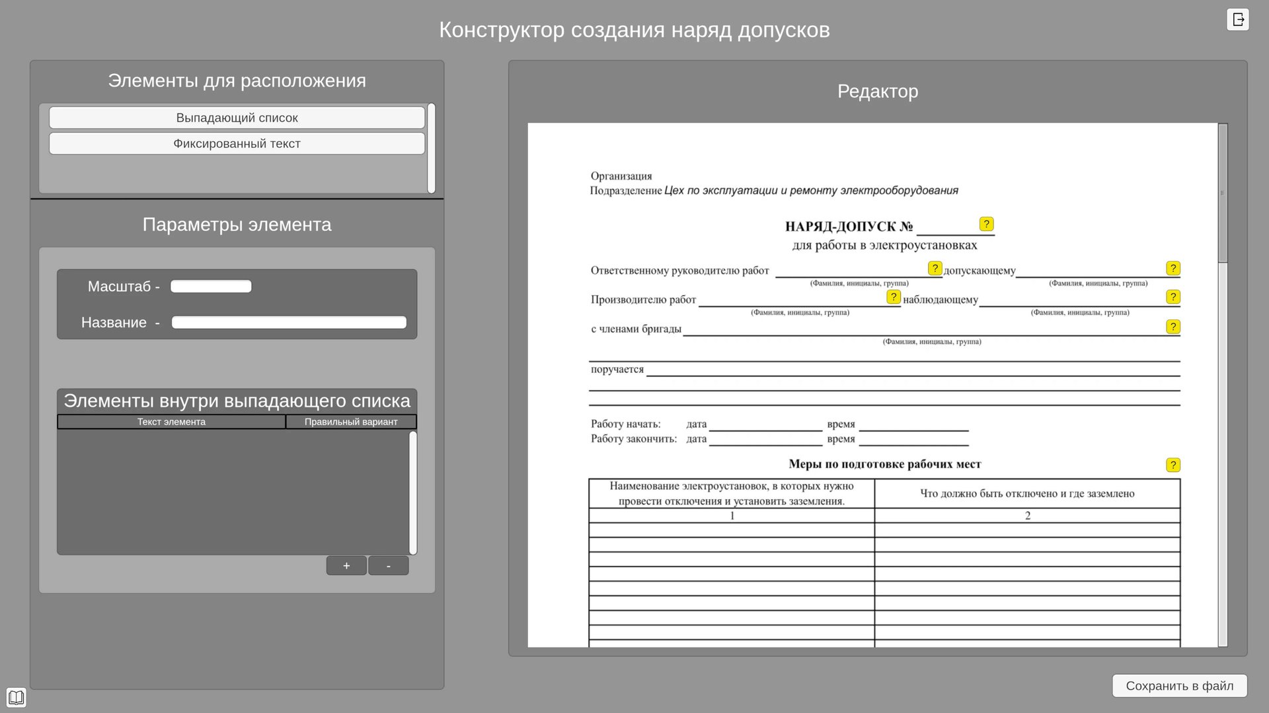Click Сохранить в файл button
The image size is (1269, 713).
pos(1179,686)
